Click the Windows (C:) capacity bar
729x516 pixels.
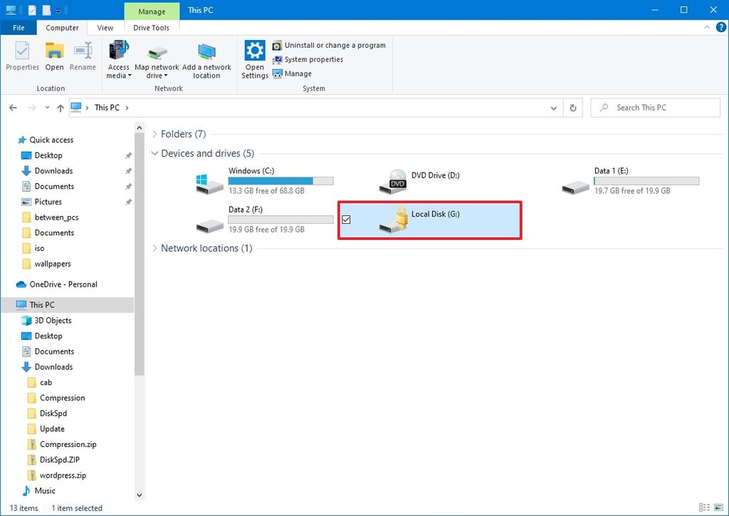(280, 180)
